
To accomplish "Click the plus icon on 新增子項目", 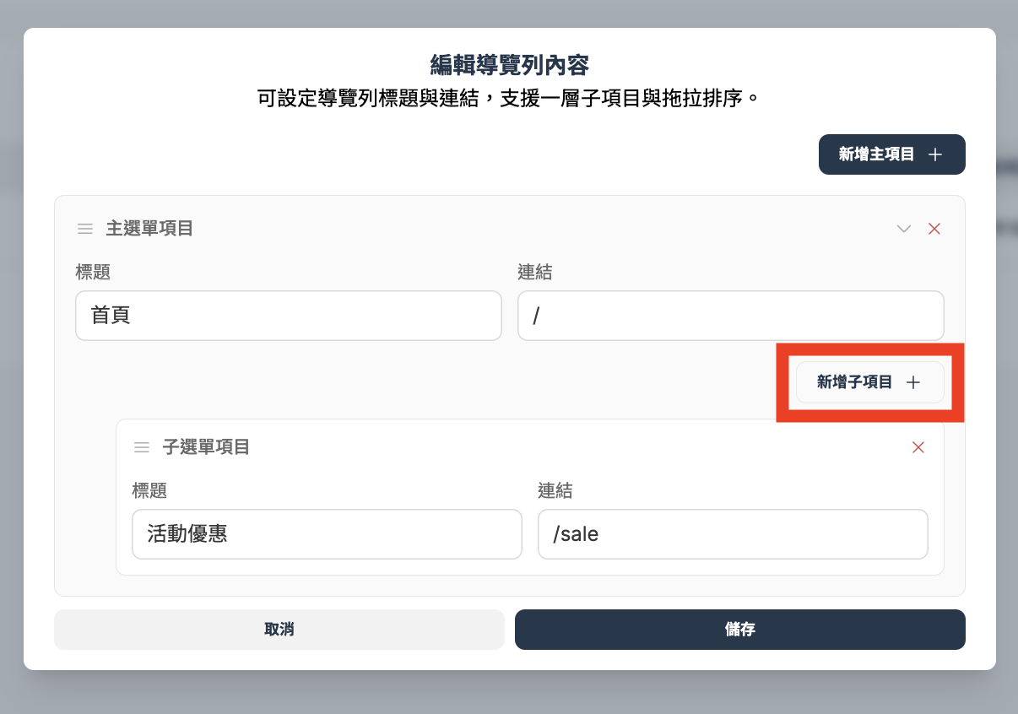I will [913, 382].
